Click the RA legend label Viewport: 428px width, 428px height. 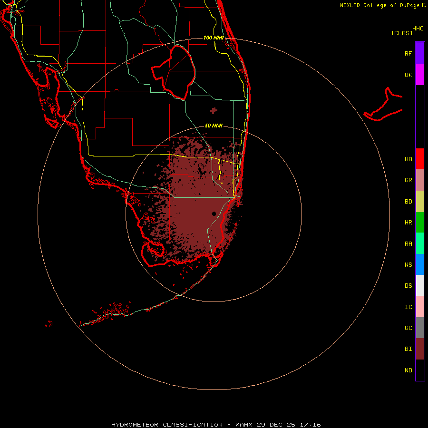coord(408,244)
